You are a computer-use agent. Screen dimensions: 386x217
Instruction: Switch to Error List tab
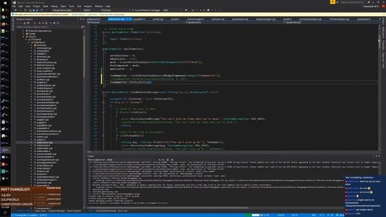click(122, 211)
